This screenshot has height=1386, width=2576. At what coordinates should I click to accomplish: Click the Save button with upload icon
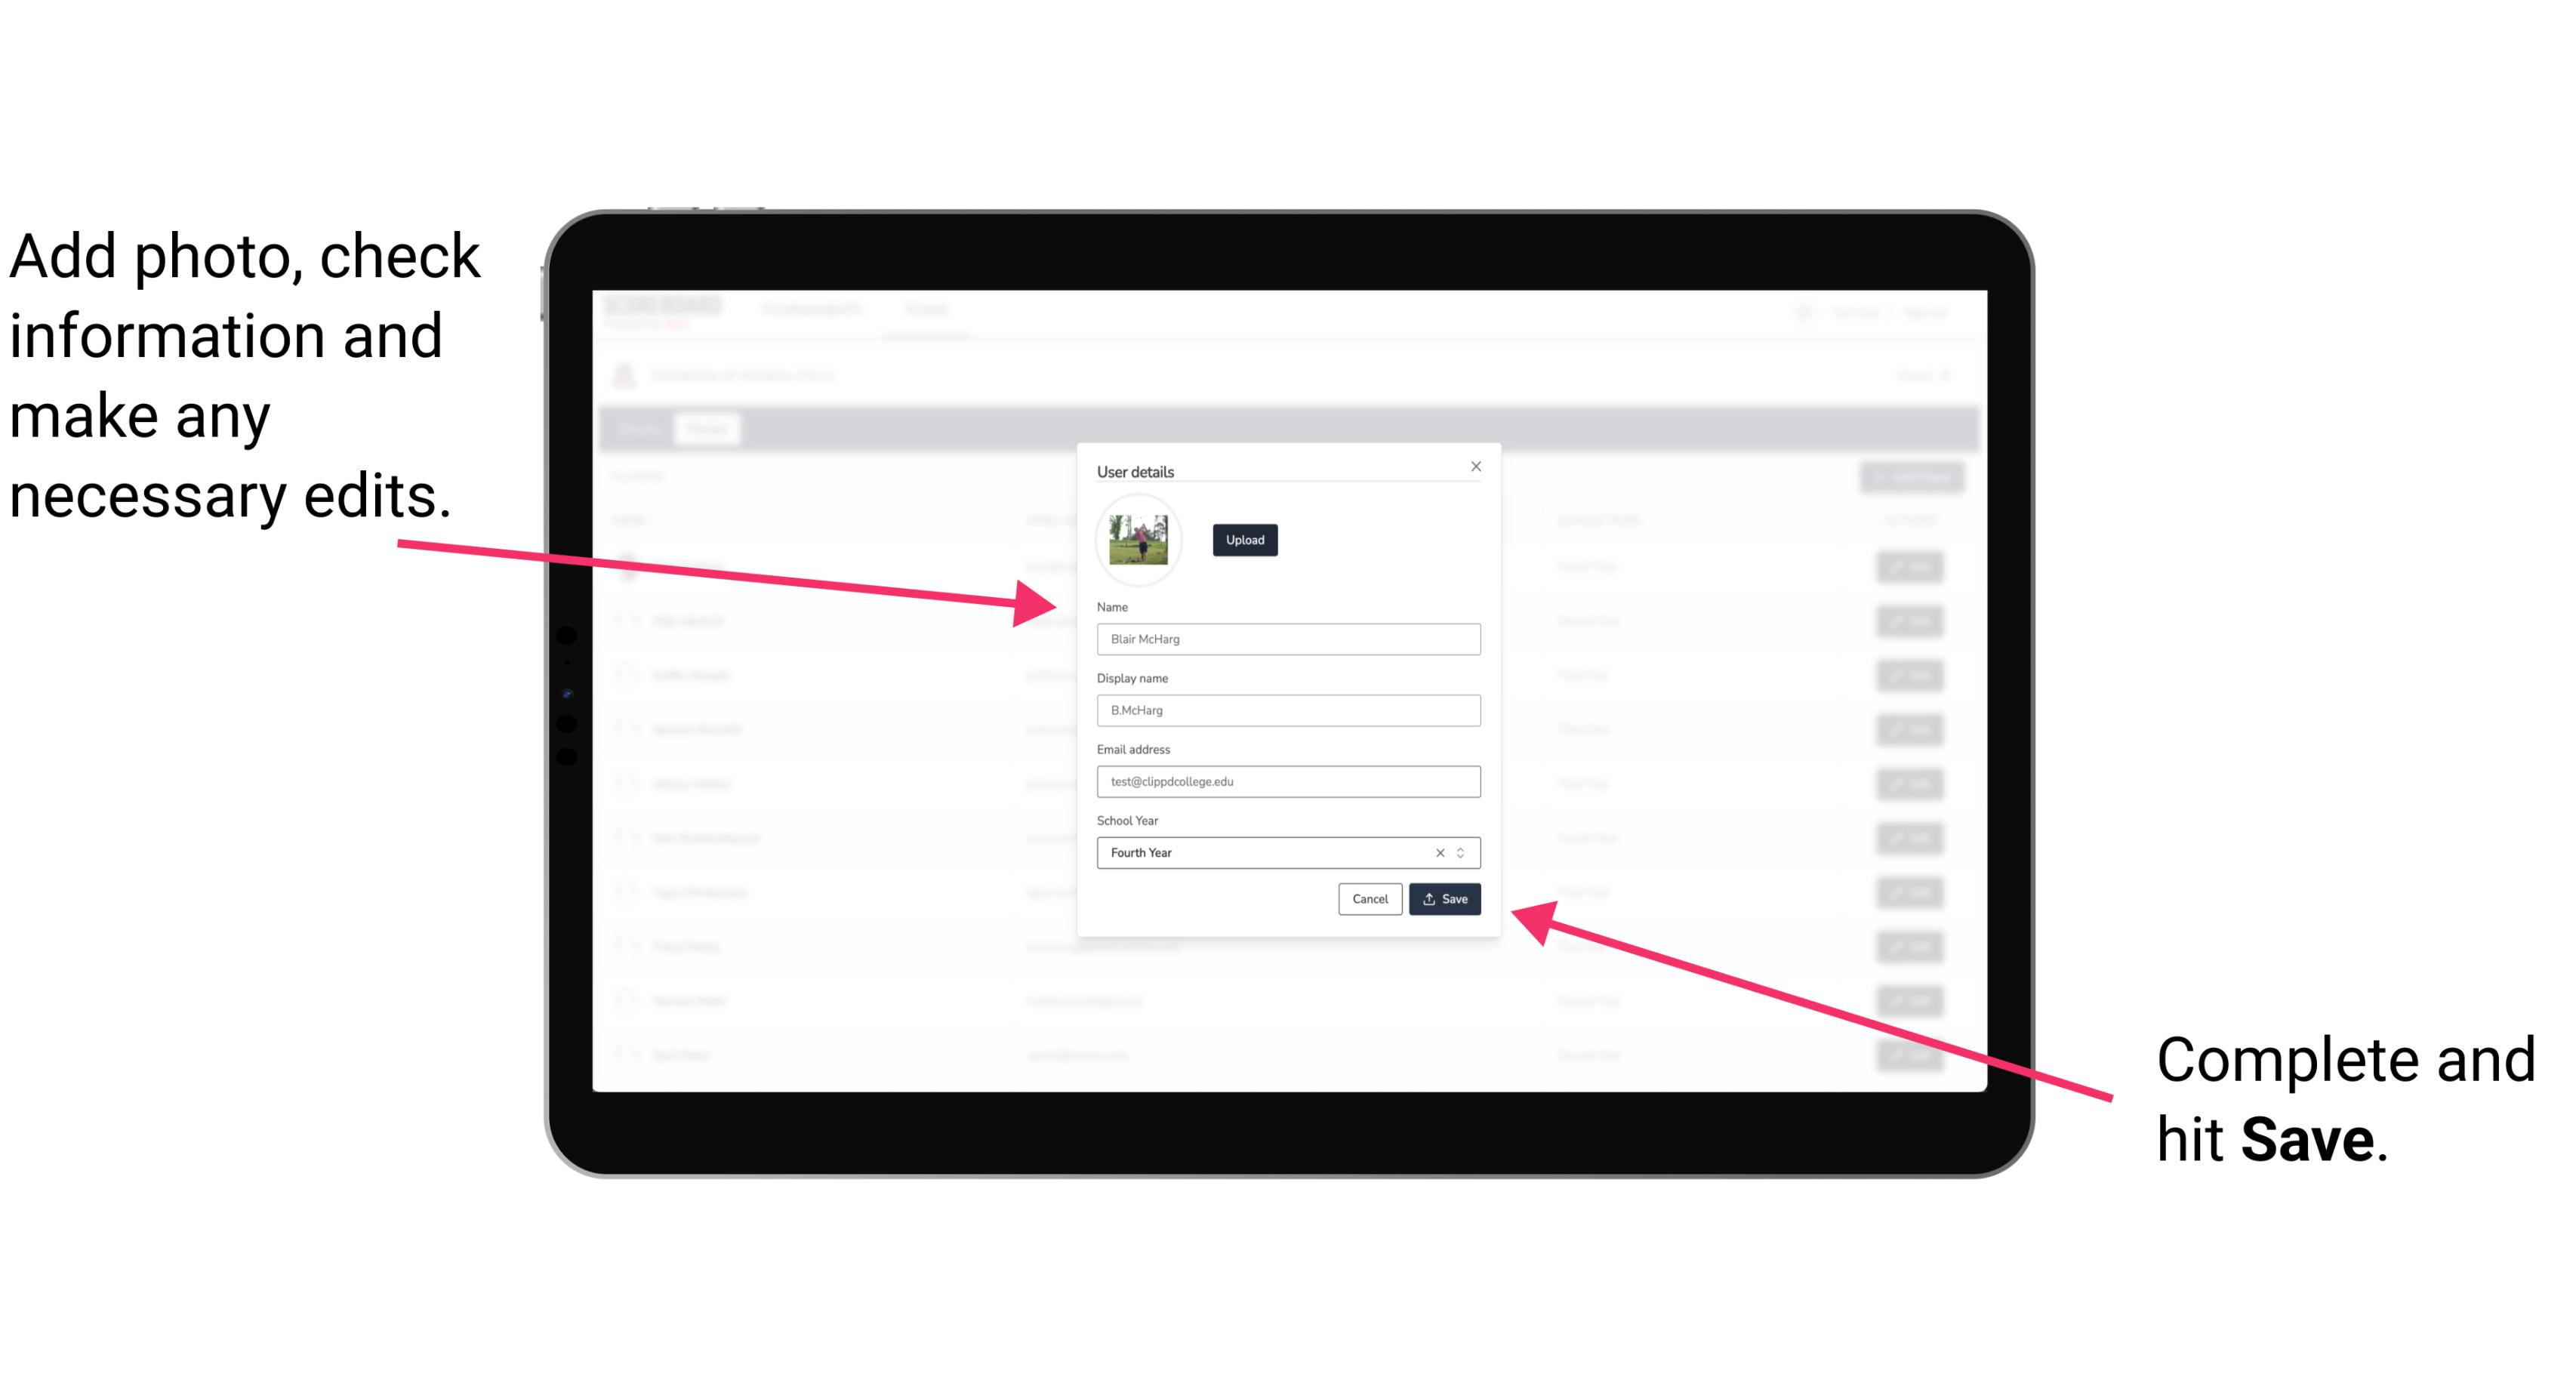click(1444, 900)
